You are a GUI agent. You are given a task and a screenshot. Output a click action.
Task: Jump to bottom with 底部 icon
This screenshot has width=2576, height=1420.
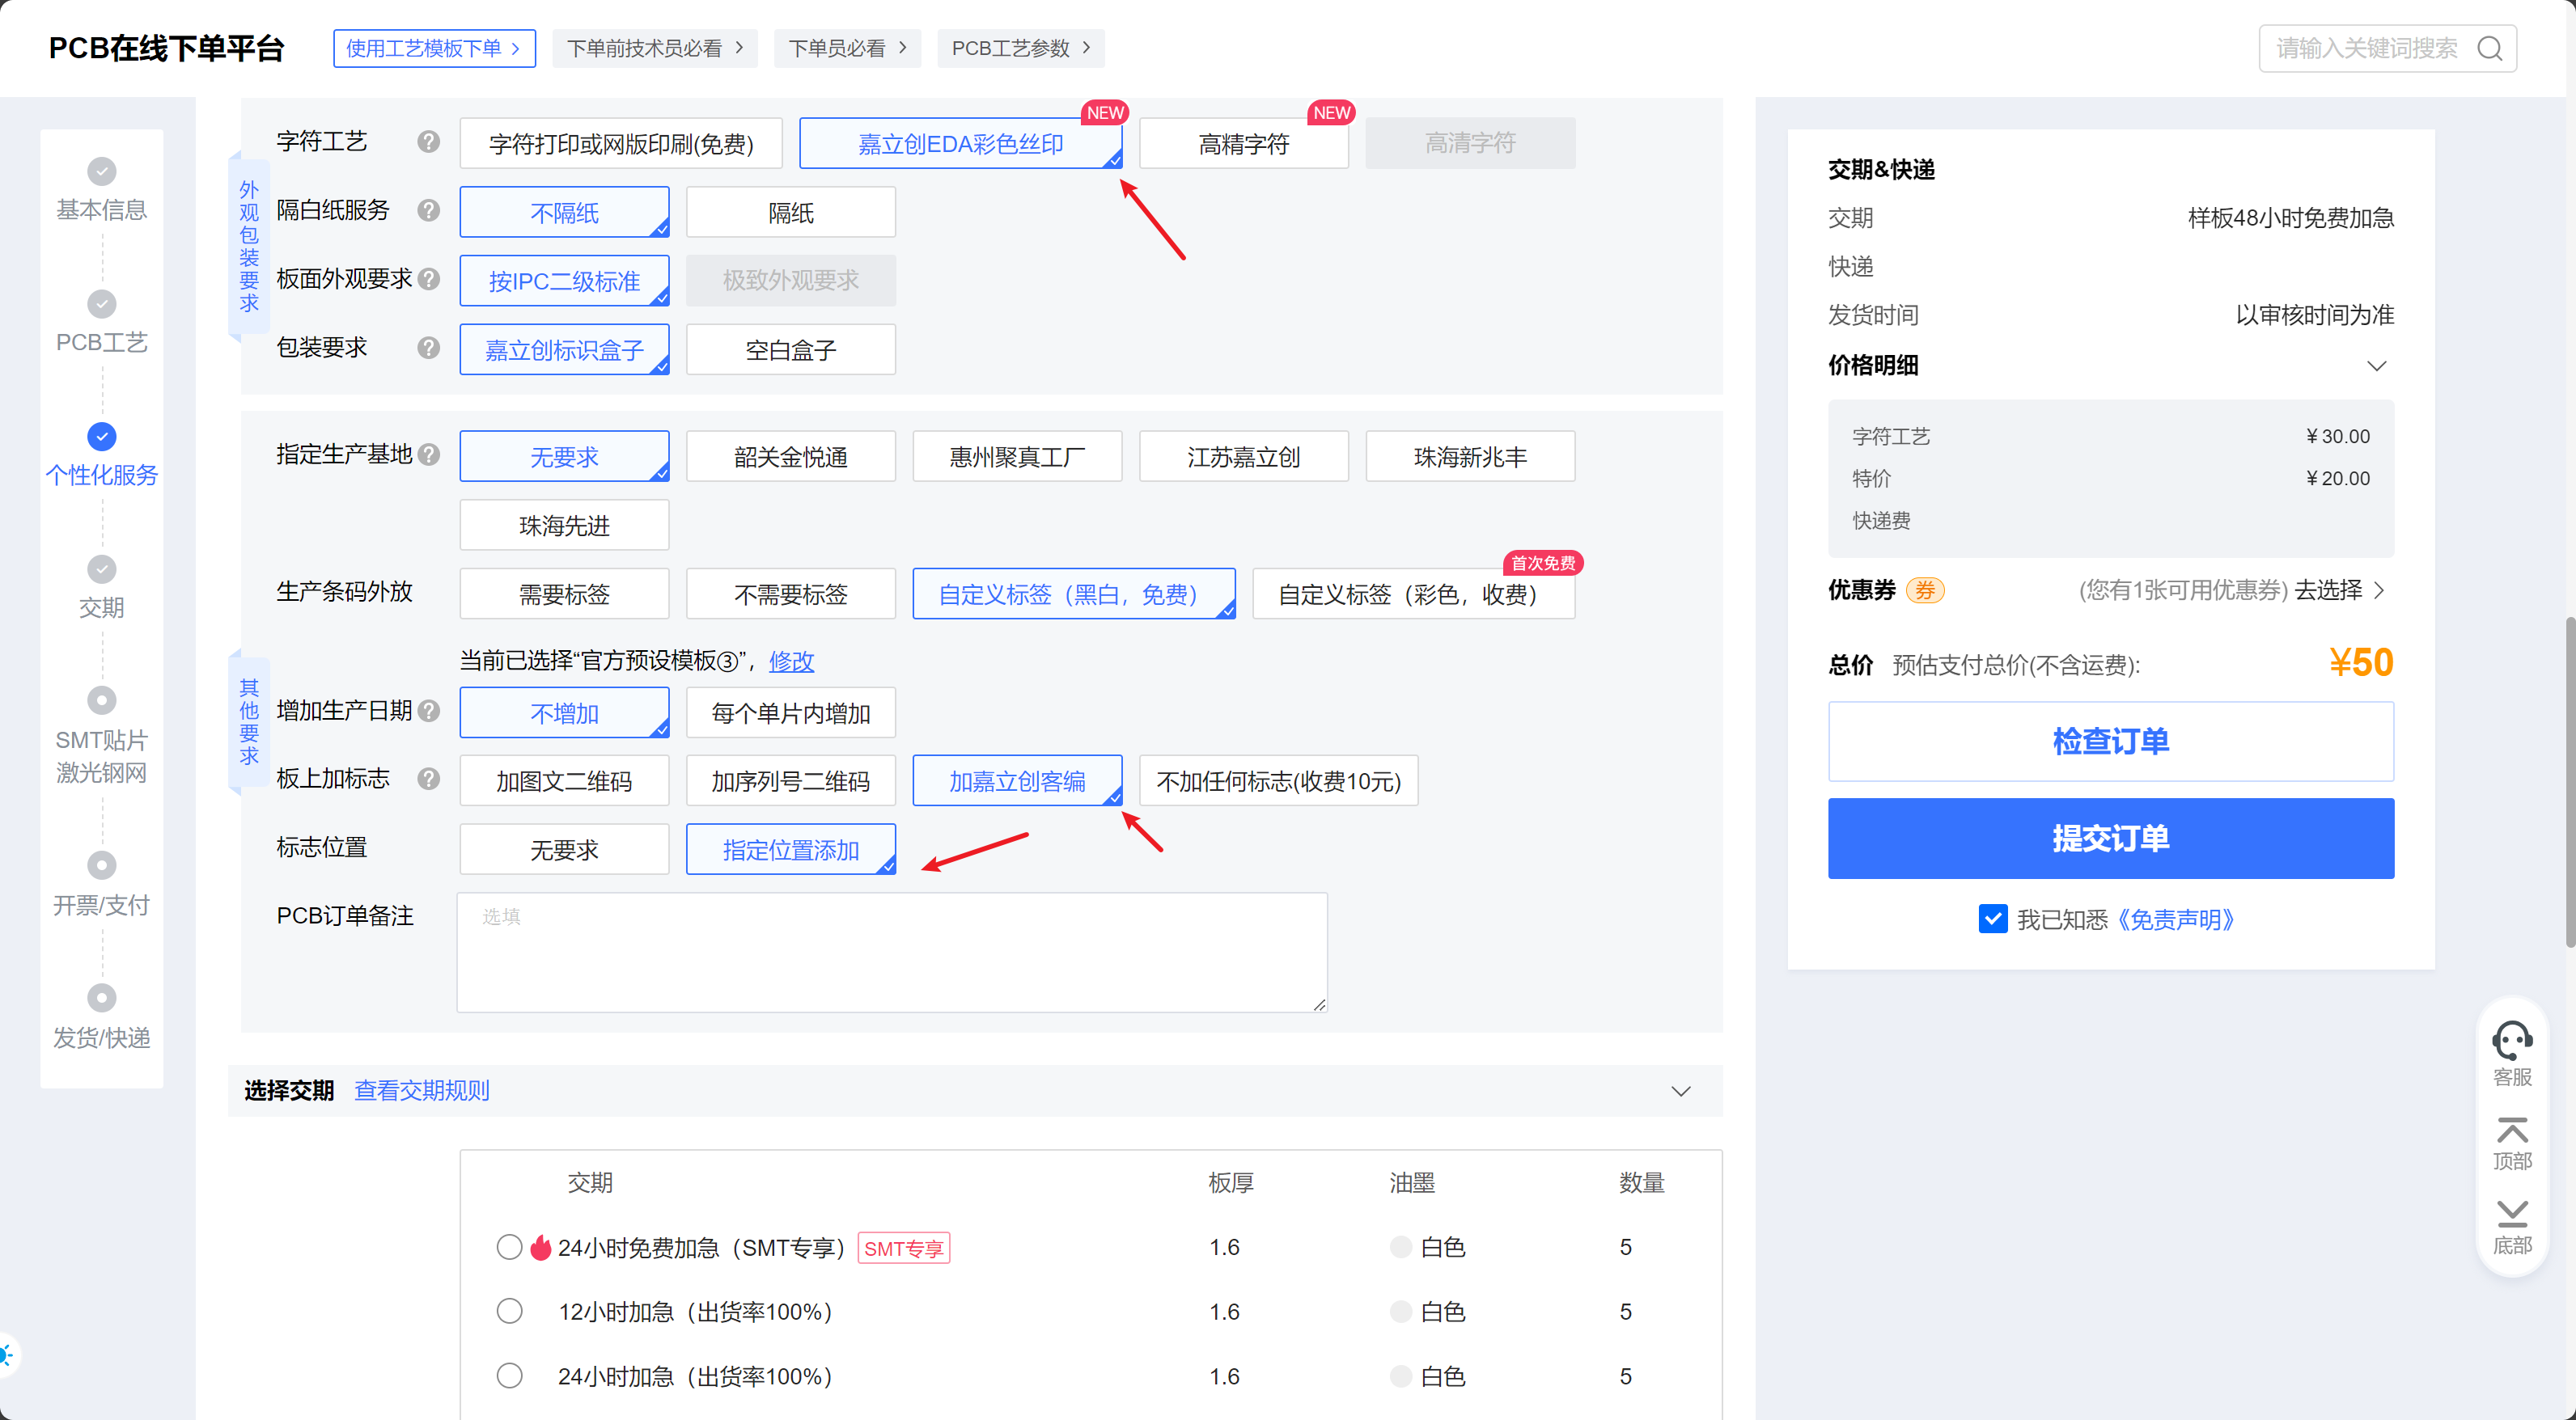(x=2511, y=1214)
